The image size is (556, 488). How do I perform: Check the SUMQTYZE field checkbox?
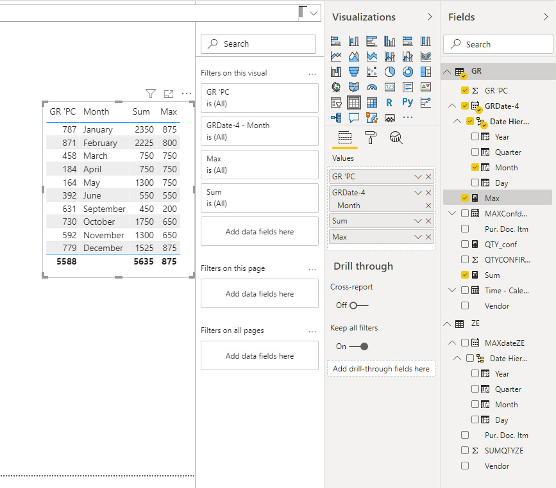465,450
